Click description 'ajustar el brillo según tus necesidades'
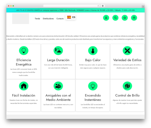The height and width of the screenshot is (128, 151). [127, 102]
